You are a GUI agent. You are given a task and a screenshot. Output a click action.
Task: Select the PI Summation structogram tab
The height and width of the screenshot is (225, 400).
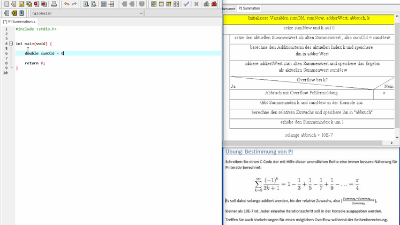click(x=249, y=9)
